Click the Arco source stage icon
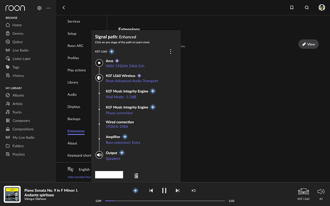 [x=99, y=63]
